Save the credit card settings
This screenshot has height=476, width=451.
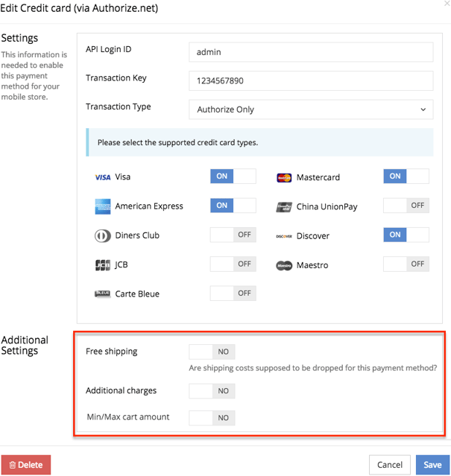[x=432, y=465]
